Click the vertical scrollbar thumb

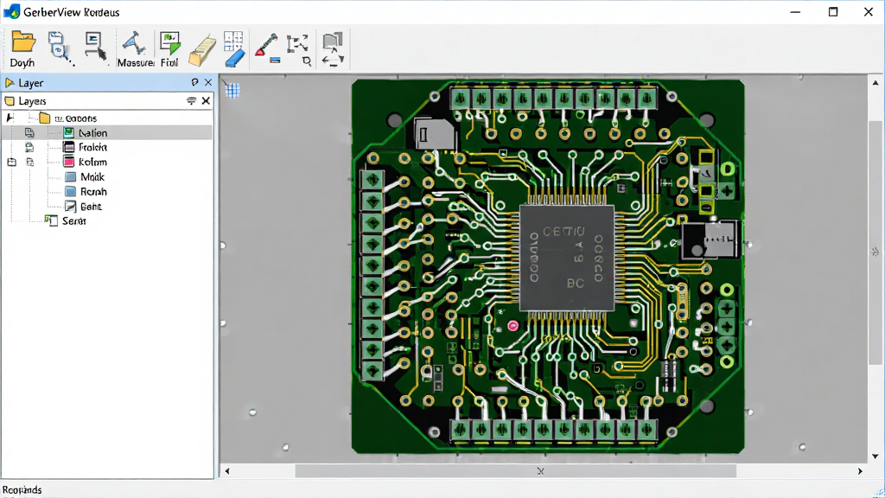875,243
